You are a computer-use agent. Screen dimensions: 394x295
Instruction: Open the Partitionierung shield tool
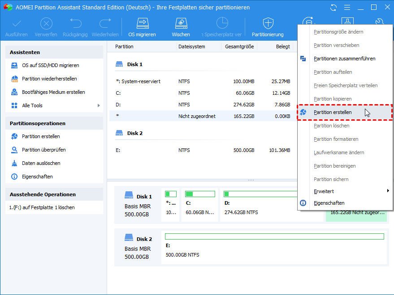(x=268, y=27)
